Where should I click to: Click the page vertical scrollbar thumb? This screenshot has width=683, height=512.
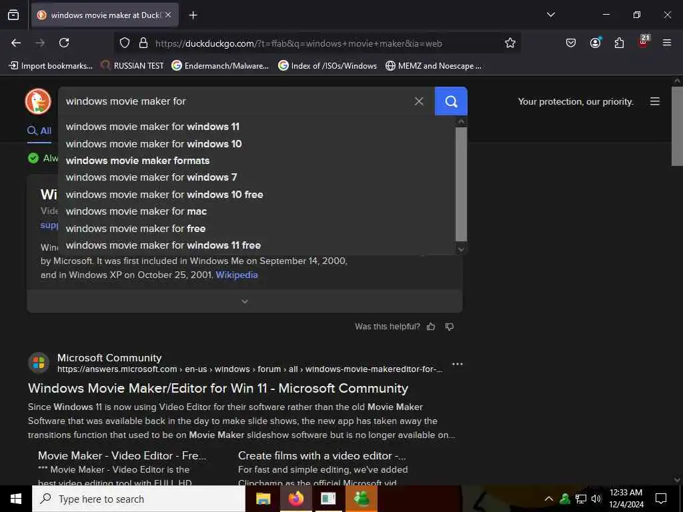(x=677, y=126)
